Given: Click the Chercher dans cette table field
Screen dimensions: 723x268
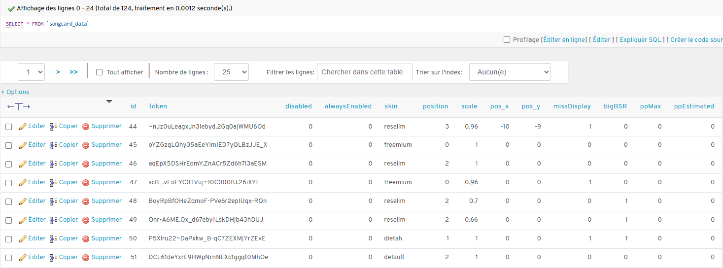Looking at the screenshot, I should [x=364, y=72].
